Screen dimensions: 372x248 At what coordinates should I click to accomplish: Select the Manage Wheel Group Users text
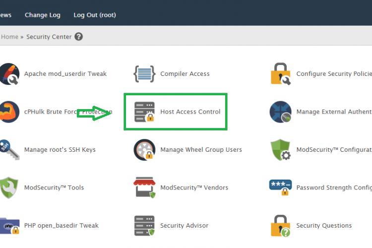coord(201,150)
